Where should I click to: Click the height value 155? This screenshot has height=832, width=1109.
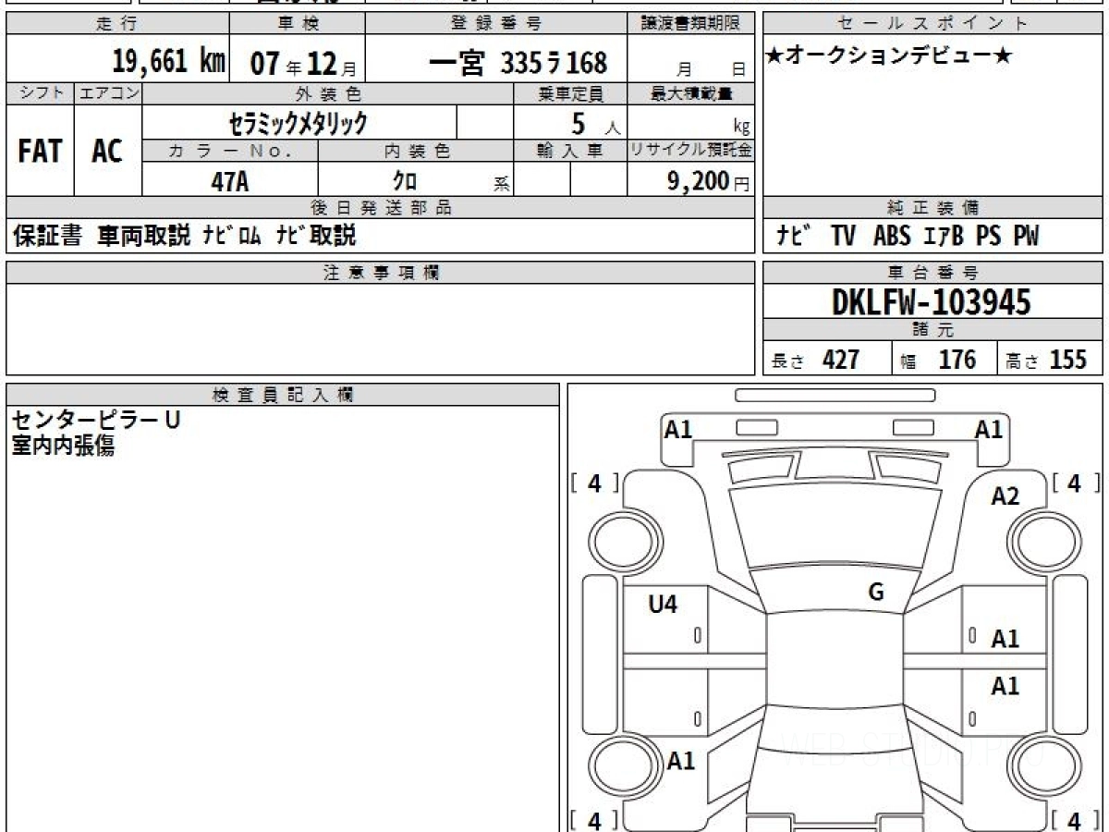(1067, 360)
